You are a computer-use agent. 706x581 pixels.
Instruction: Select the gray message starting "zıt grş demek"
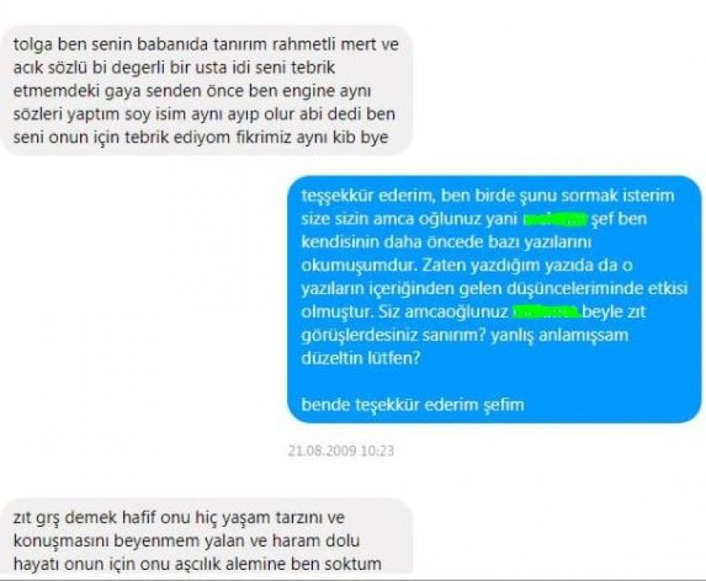[206, 536]
